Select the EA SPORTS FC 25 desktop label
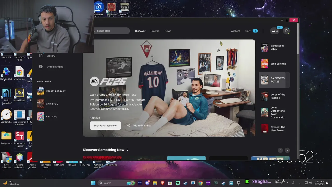The width and height of the screenshot is (332, 187). [19, 59]
